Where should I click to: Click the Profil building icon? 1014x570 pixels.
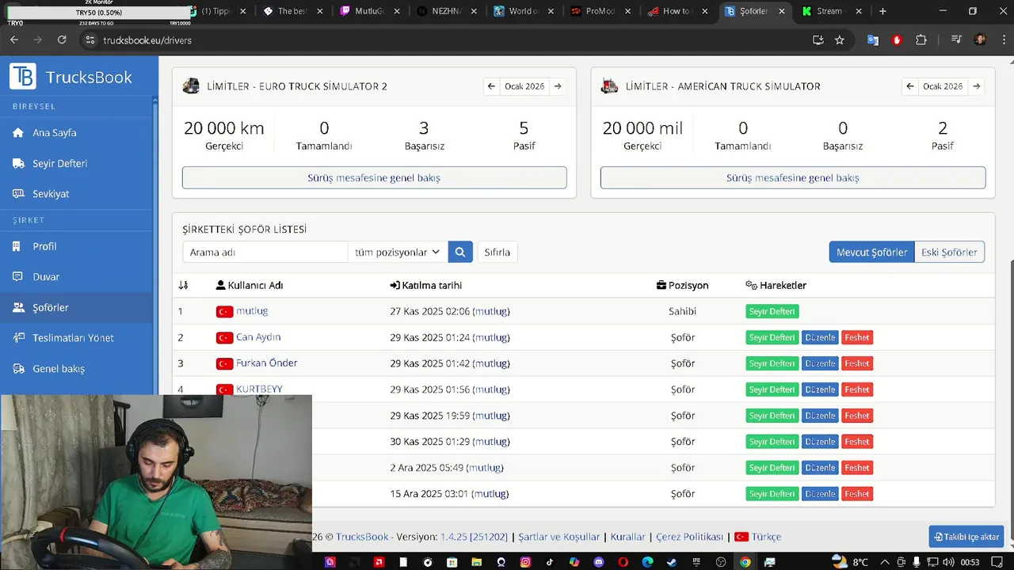[17, 246]
